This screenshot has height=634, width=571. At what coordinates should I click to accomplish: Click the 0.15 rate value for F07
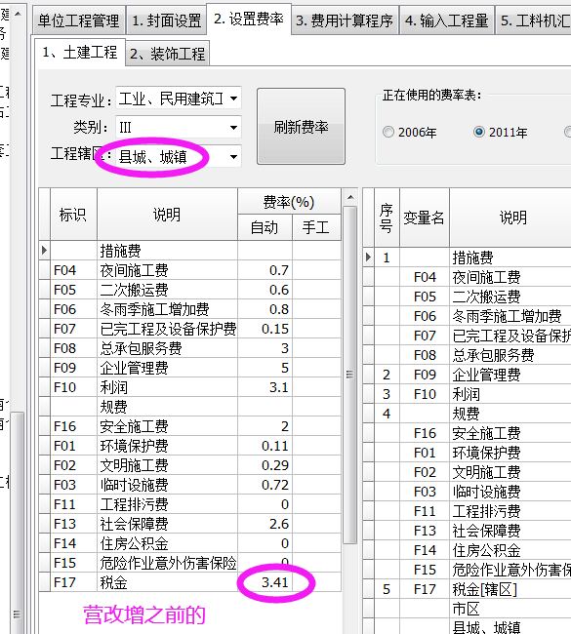(265, 329)
